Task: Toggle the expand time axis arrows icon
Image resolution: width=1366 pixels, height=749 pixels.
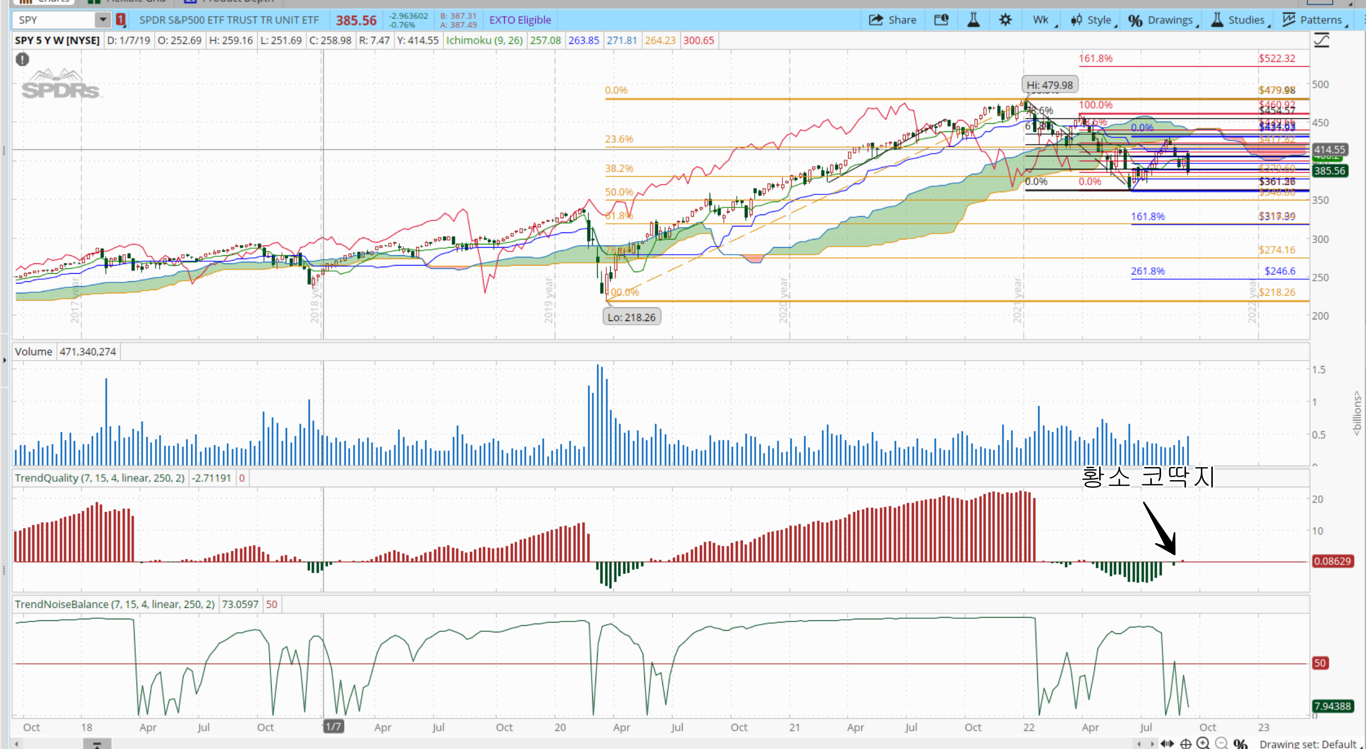Action: (1167, 744)
